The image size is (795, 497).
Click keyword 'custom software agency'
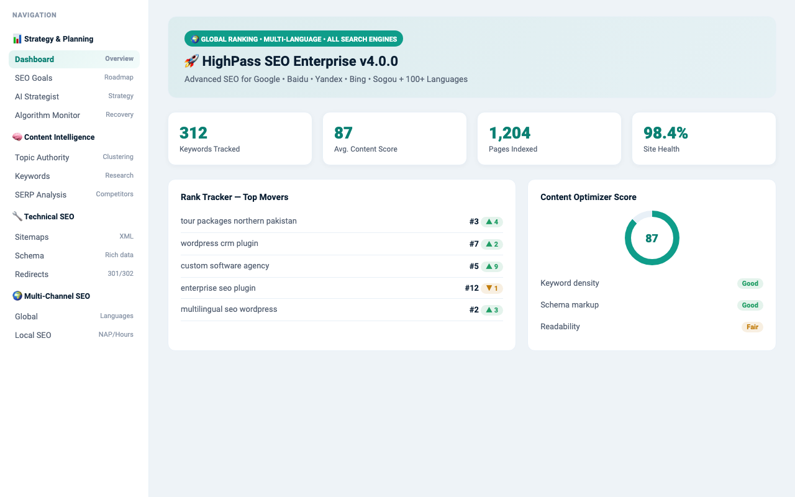225,266
